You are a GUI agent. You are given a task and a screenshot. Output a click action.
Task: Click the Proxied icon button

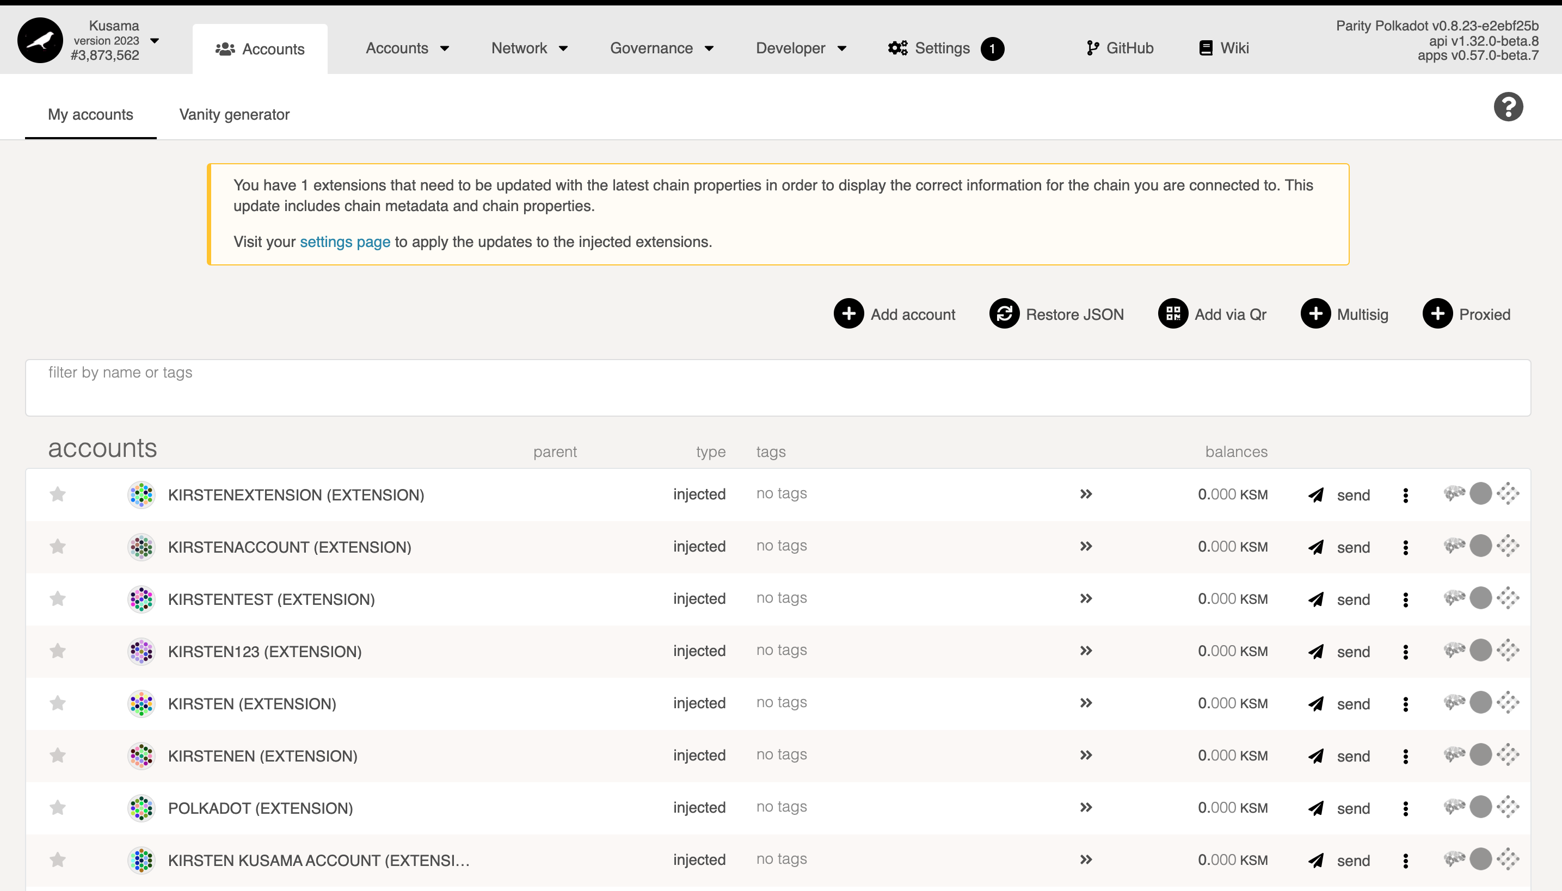[1438, 314]
